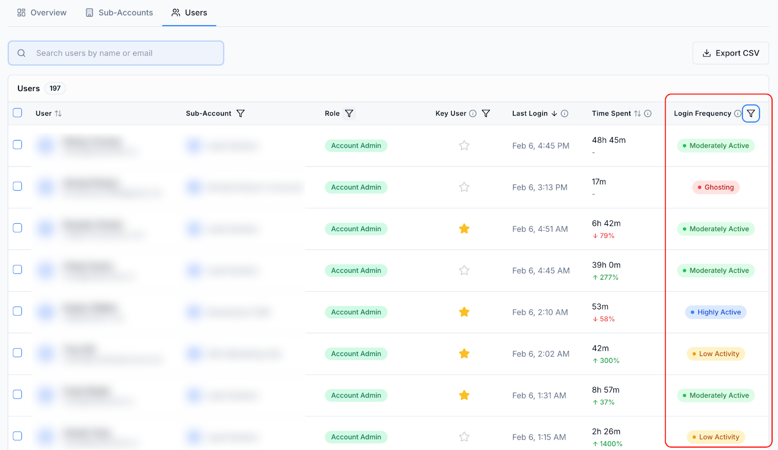This screenshot has height=450, width=778.
Task: Switch to the Overview tab
Action: pos(42,13)
